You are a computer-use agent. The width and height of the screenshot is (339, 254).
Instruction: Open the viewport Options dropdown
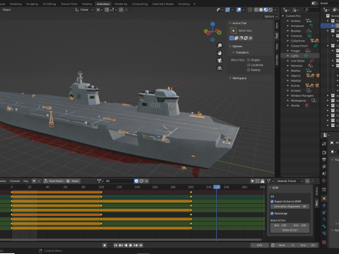(270, 16)
